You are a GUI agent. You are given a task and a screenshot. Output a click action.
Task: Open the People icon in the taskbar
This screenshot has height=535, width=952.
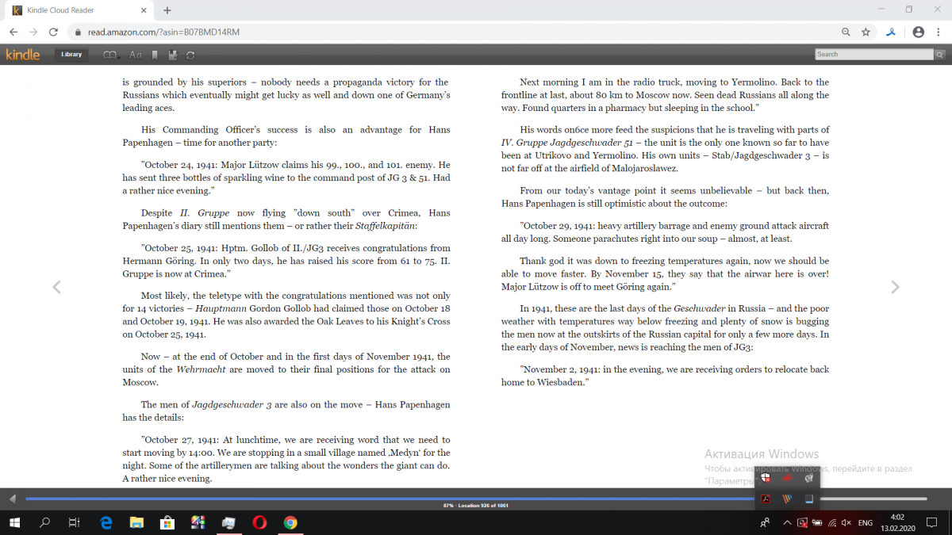765,523
